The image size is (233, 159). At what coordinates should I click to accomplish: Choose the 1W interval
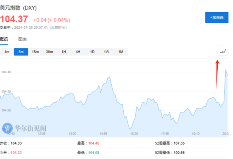pyautogui.click(x=106, y=52)
